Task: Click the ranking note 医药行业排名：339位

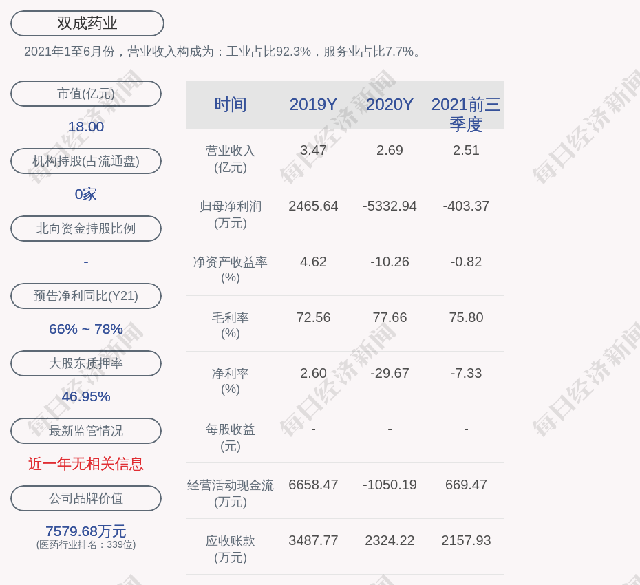Action: pos(86,544)
